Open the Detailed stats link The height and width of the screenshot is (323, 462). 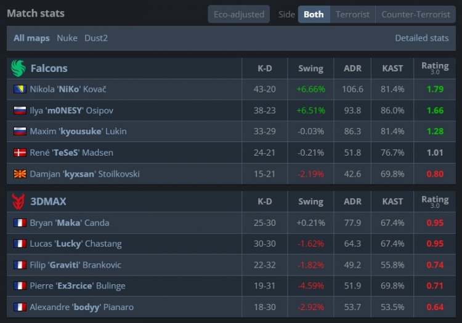421,38
